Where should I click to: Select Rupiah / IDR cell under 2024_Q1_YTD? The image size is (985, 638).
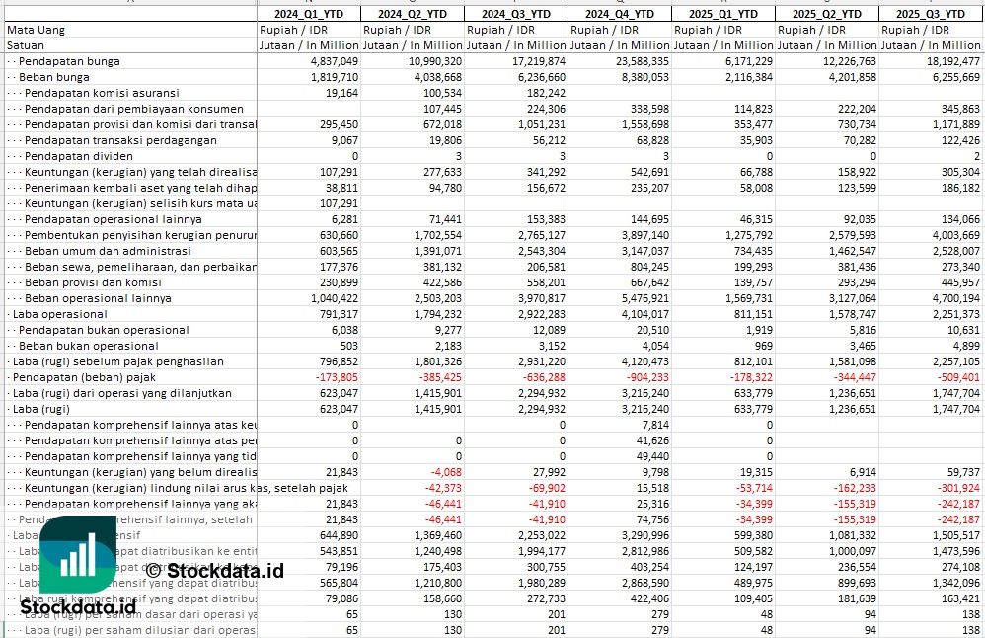tap(309, 30)
